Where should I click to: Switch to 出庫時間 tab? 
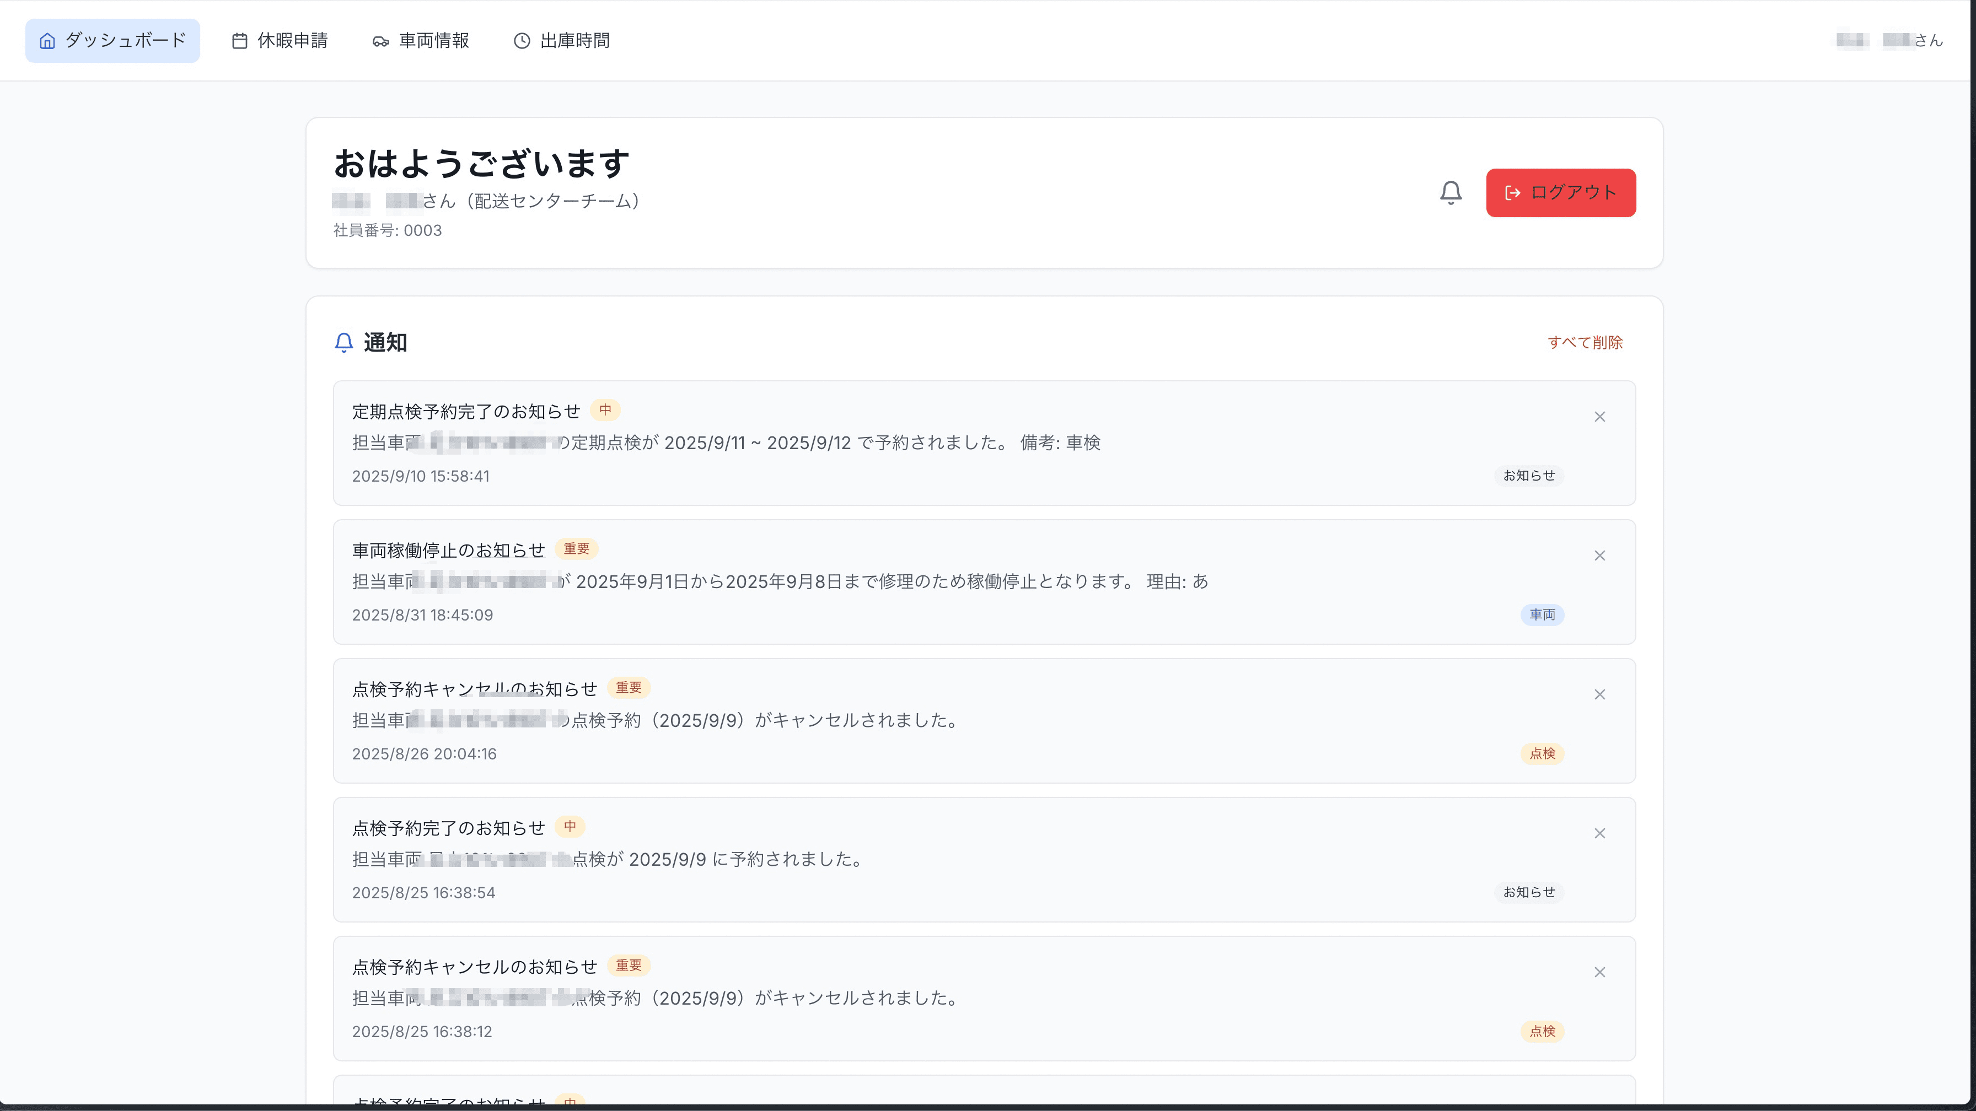pos(561,41)
